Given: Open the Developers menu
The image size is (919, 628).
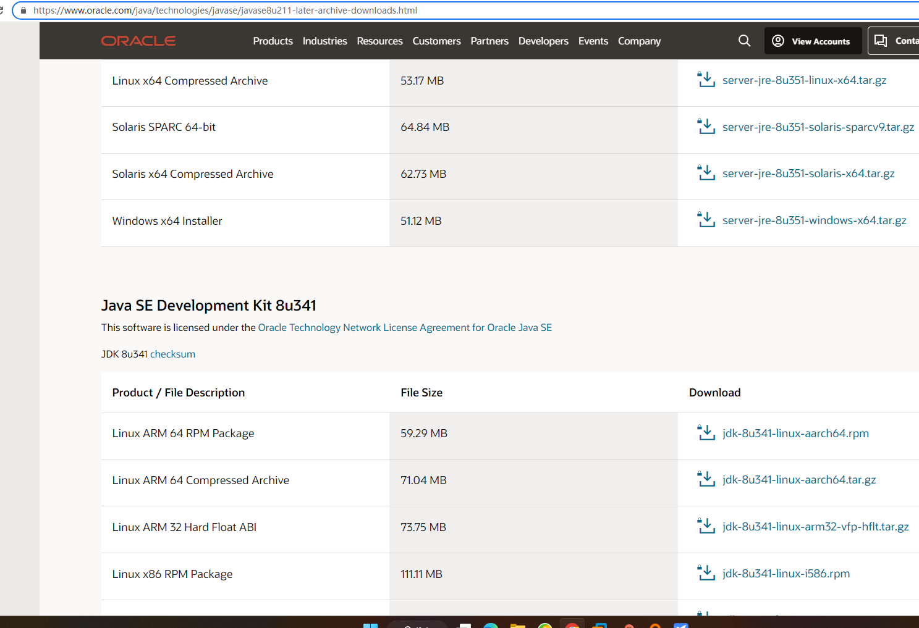Looking at the screenshot, I should 543,41.
